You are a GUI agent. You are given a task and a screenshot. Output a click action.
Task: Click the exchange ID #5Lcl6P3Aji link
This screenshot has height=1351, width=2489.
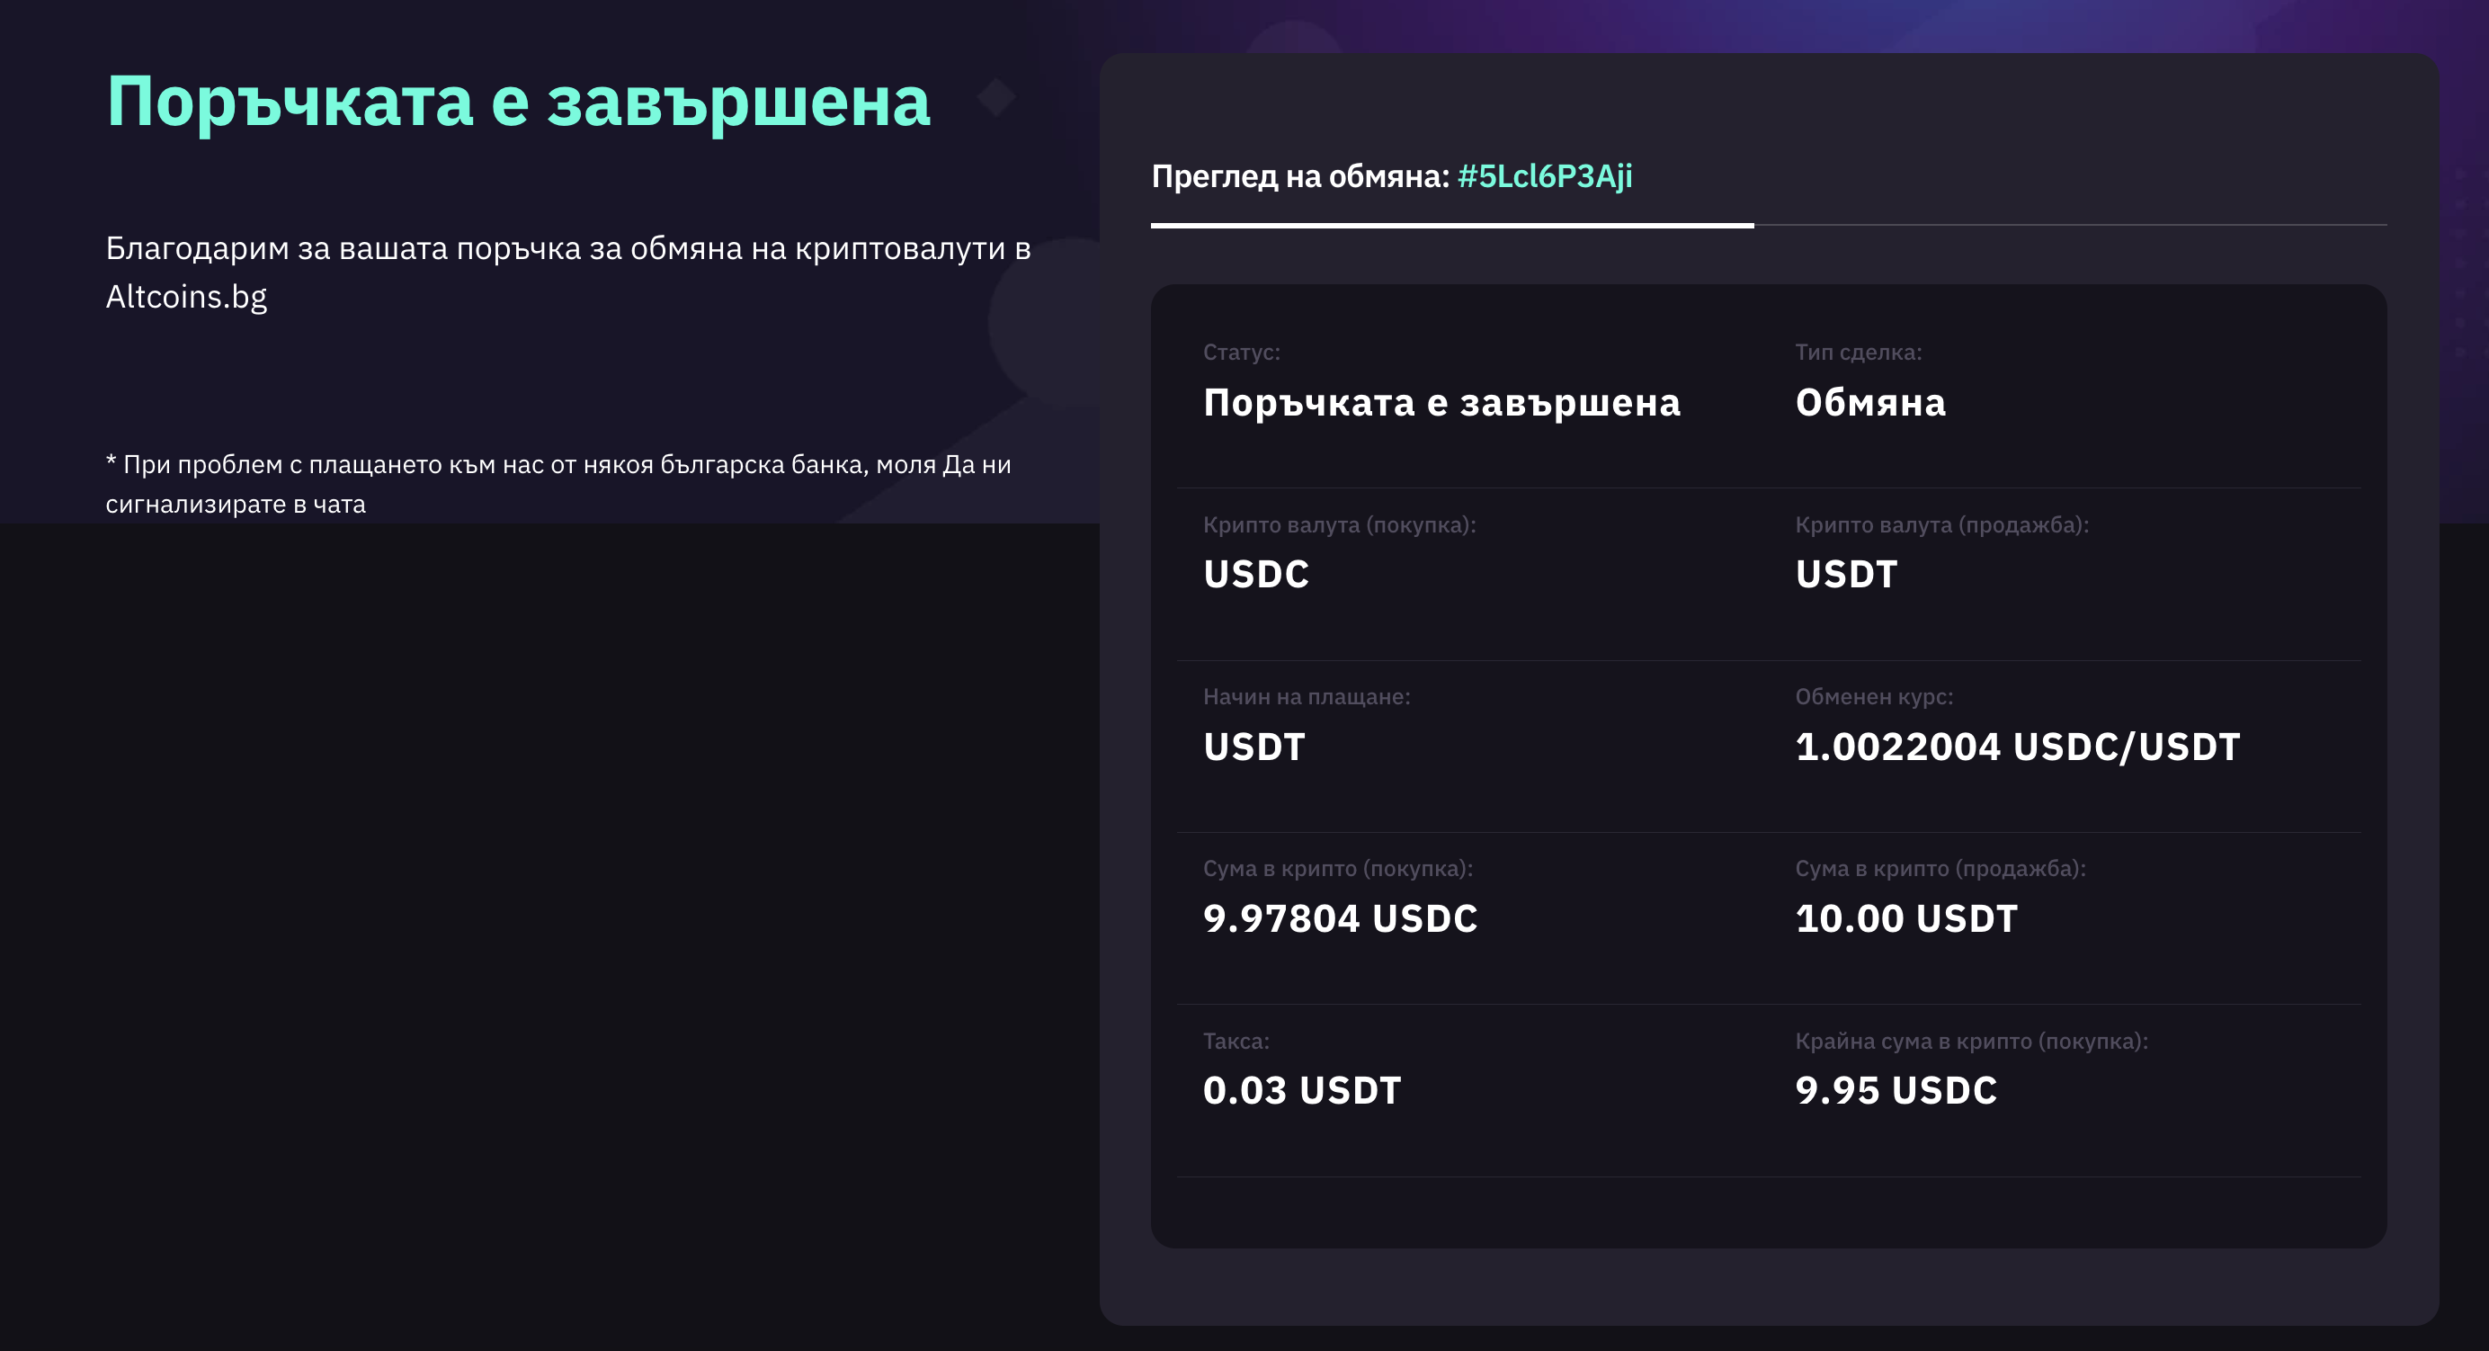tap(1544, 176)
